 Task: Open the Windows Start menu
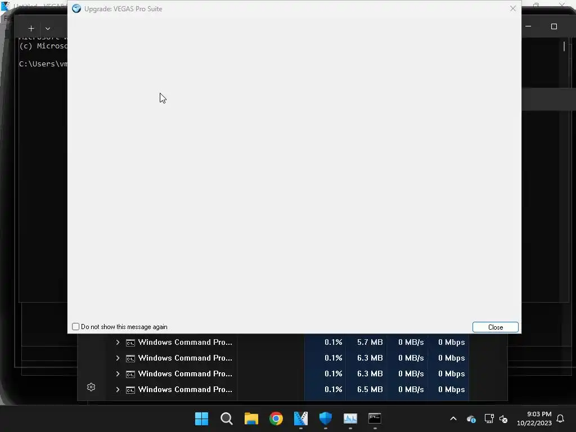(202, 418)
